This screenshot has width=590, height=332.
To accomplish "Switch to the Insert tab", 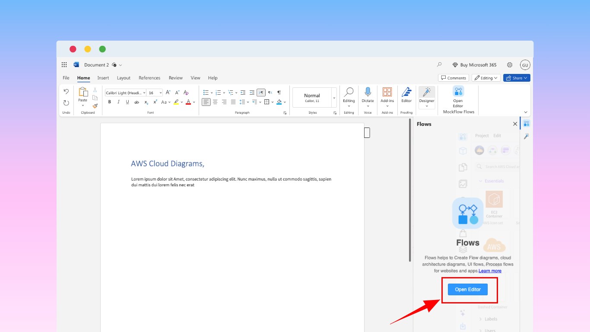I will (103, 78).
